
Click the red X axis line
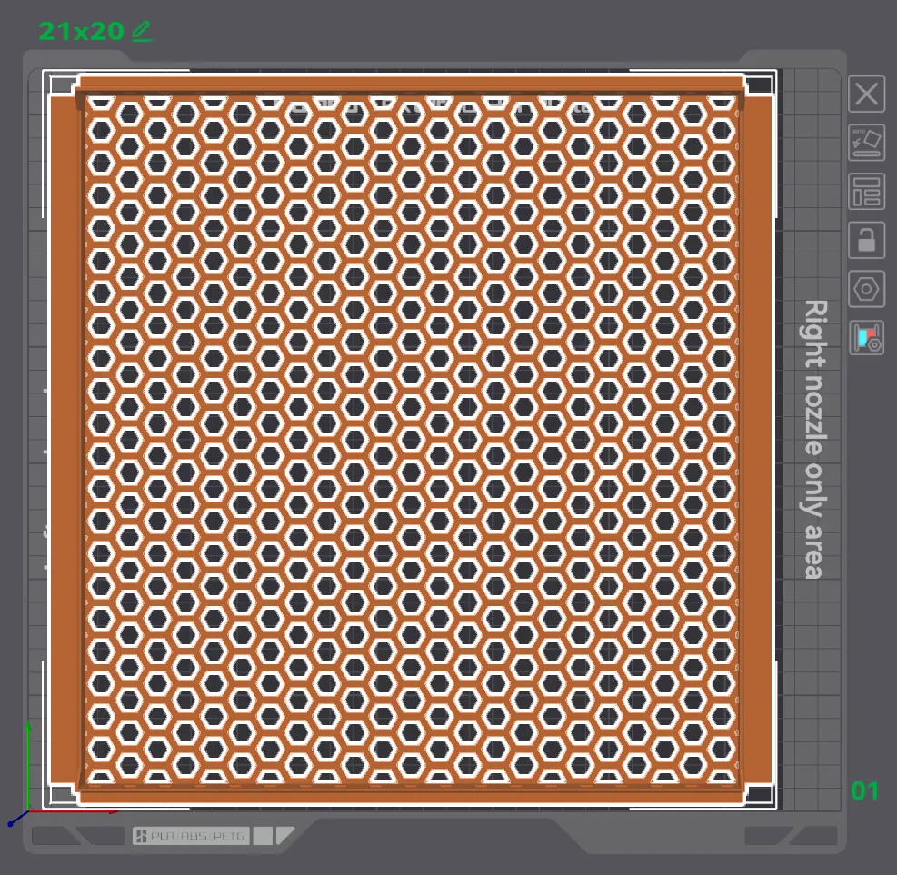[73, 811]
